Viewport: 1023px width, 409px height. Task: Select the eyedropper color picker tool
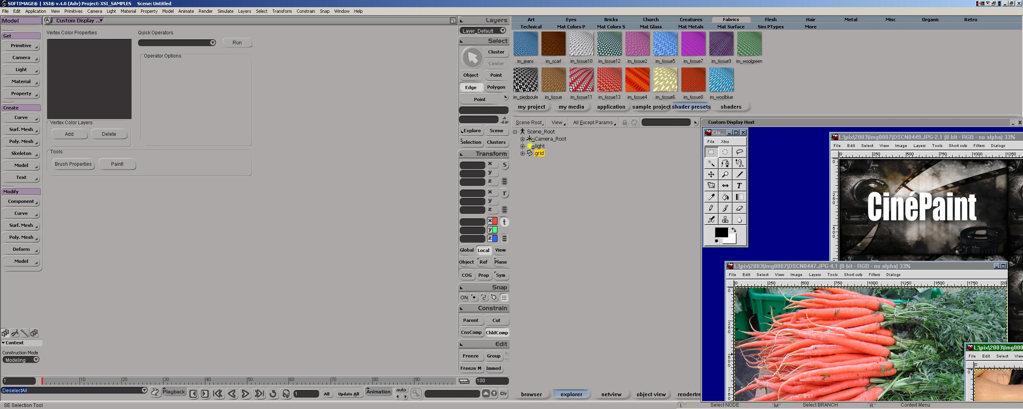pos(711,197)
